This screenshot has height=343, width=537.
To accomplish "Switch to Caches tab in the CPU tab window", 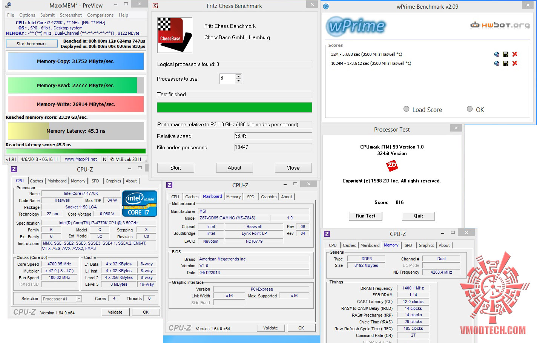I will coord(37,181).
